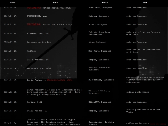The height and width of the screenshot is (126, 168).
Task: Click 'solo performance' in the Ruin Brew row
Action: click(x=136, y=8)
